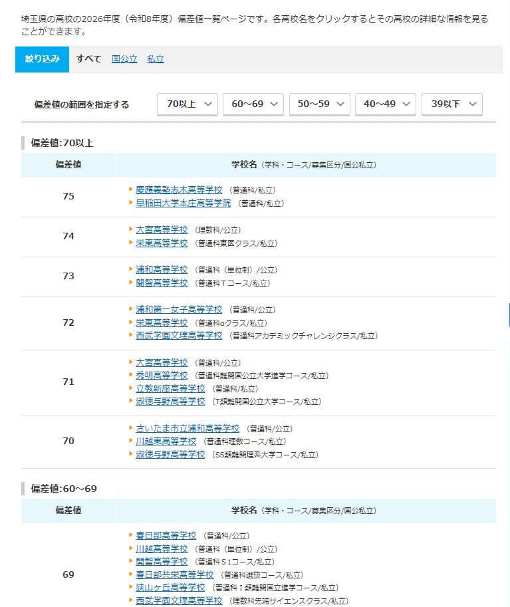Open 春日部高等学校 link
510x607 pixels.
pyautogui.click(x=166, y=536)
